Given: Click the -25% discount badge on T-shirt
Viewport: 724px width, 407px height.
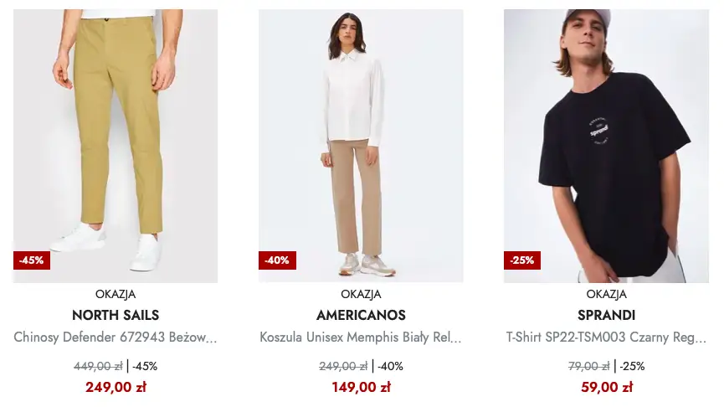Looking at the screenshot, I should click(522, 260).
